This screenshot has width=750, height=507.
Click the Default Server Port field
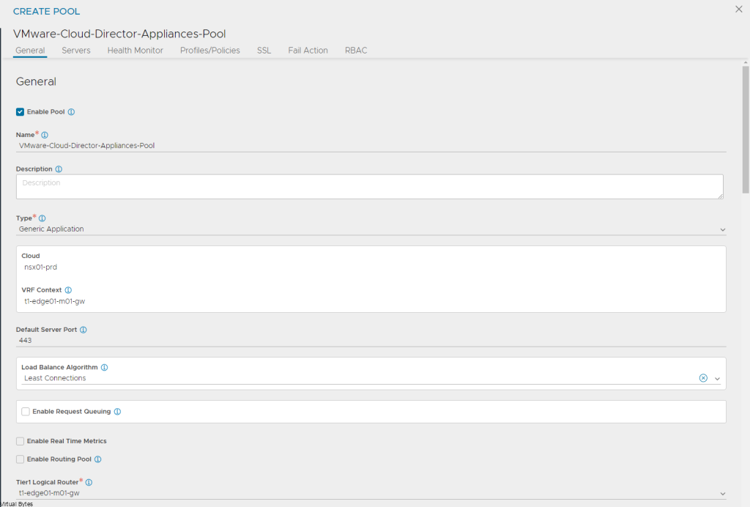pos(371,341)
